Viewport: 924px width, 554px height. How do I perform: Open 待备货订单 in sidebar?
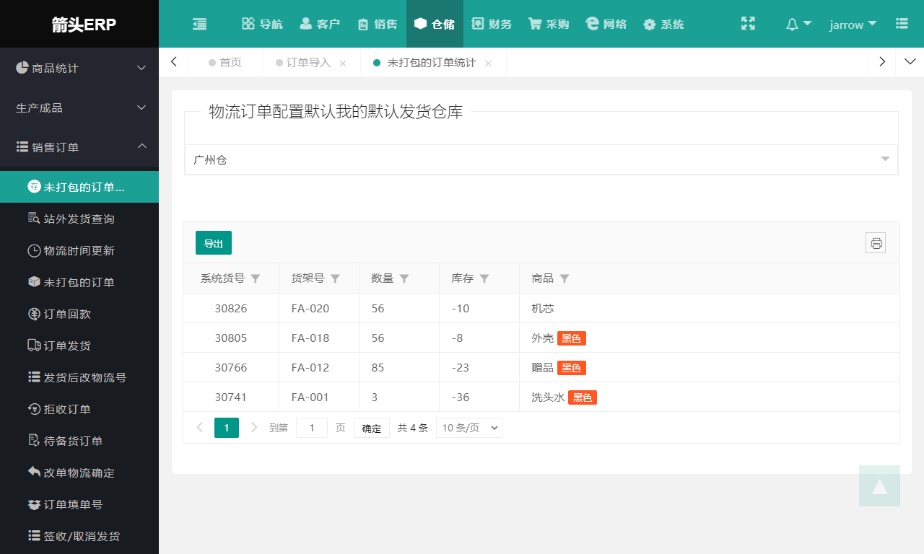[x=79, y=441]
